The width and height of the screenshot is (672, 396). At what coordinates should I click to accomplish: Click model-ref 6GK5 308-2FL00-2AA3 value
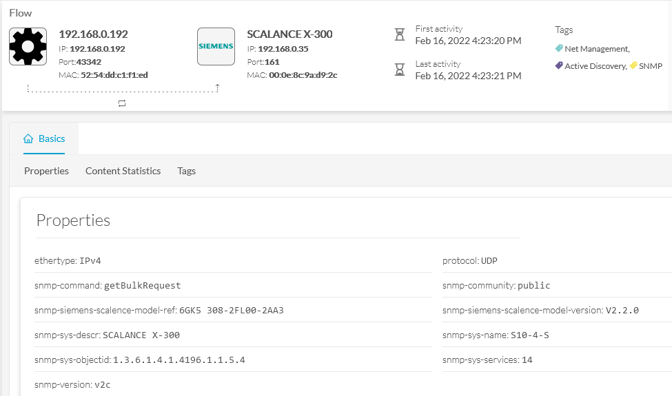(232, 311)
